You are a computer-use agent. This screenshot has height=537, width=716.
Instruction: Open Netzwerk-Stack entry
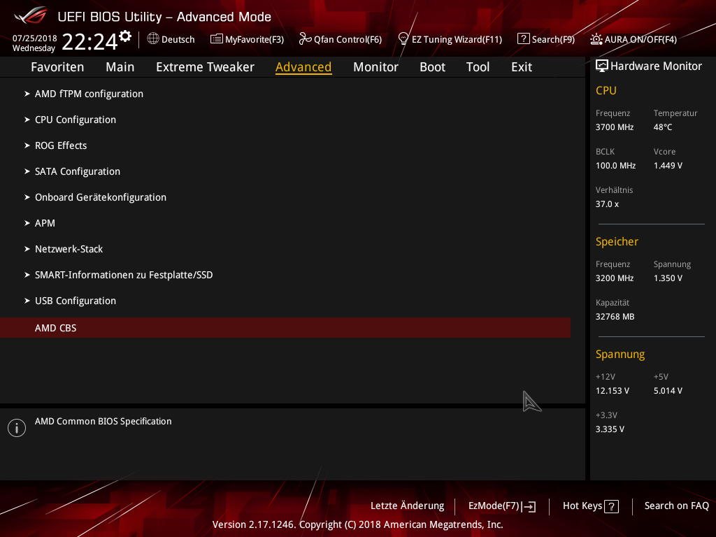tap(69, 250)
